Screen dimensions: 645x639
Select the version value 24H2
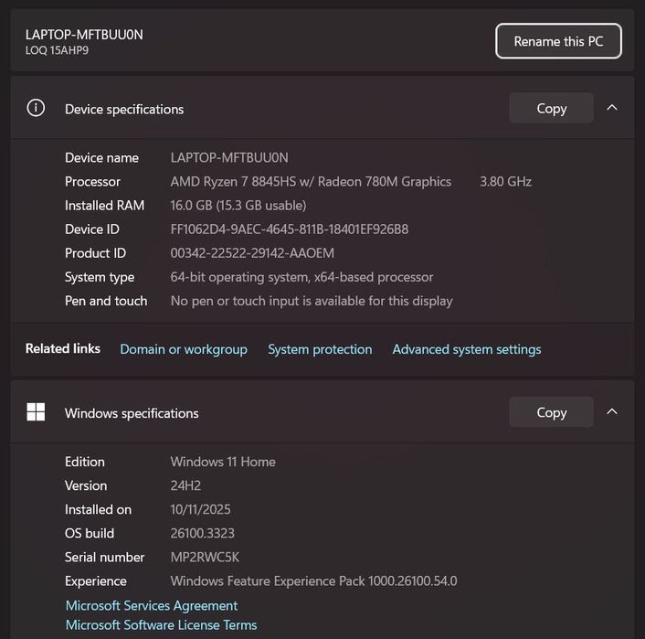185,485
